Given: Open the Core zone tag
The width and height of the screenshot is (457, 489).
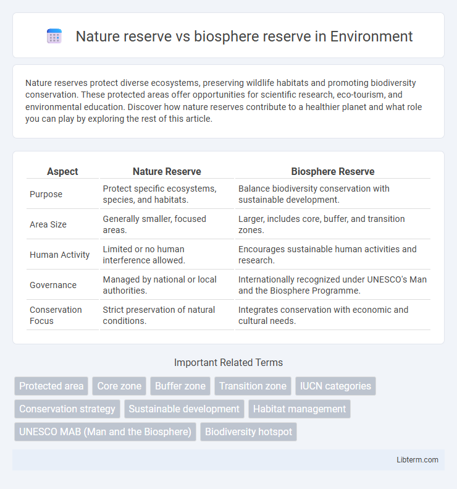Looking at the screenshot, I should (119, 386).
